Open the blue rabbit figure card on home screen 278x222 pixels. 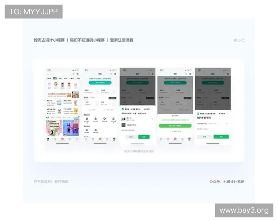click(71, 128)
